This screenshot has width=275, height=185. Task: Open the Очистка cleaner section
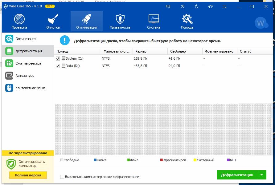(x=53, y=22)
